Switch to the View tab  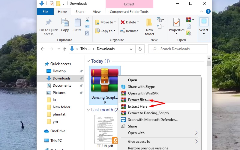(x=97, y=12)
